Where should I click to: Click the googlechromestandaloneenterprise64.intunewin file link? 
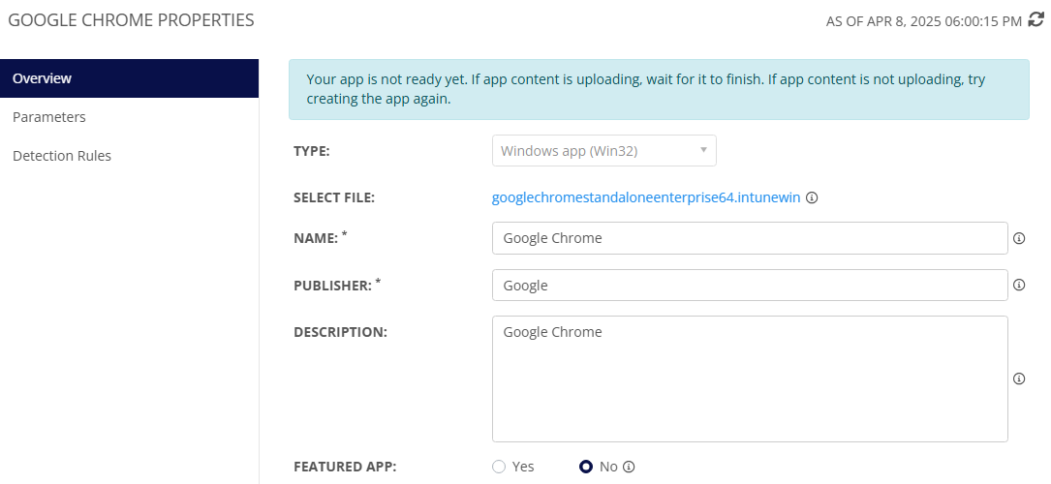tap(646, 197)
